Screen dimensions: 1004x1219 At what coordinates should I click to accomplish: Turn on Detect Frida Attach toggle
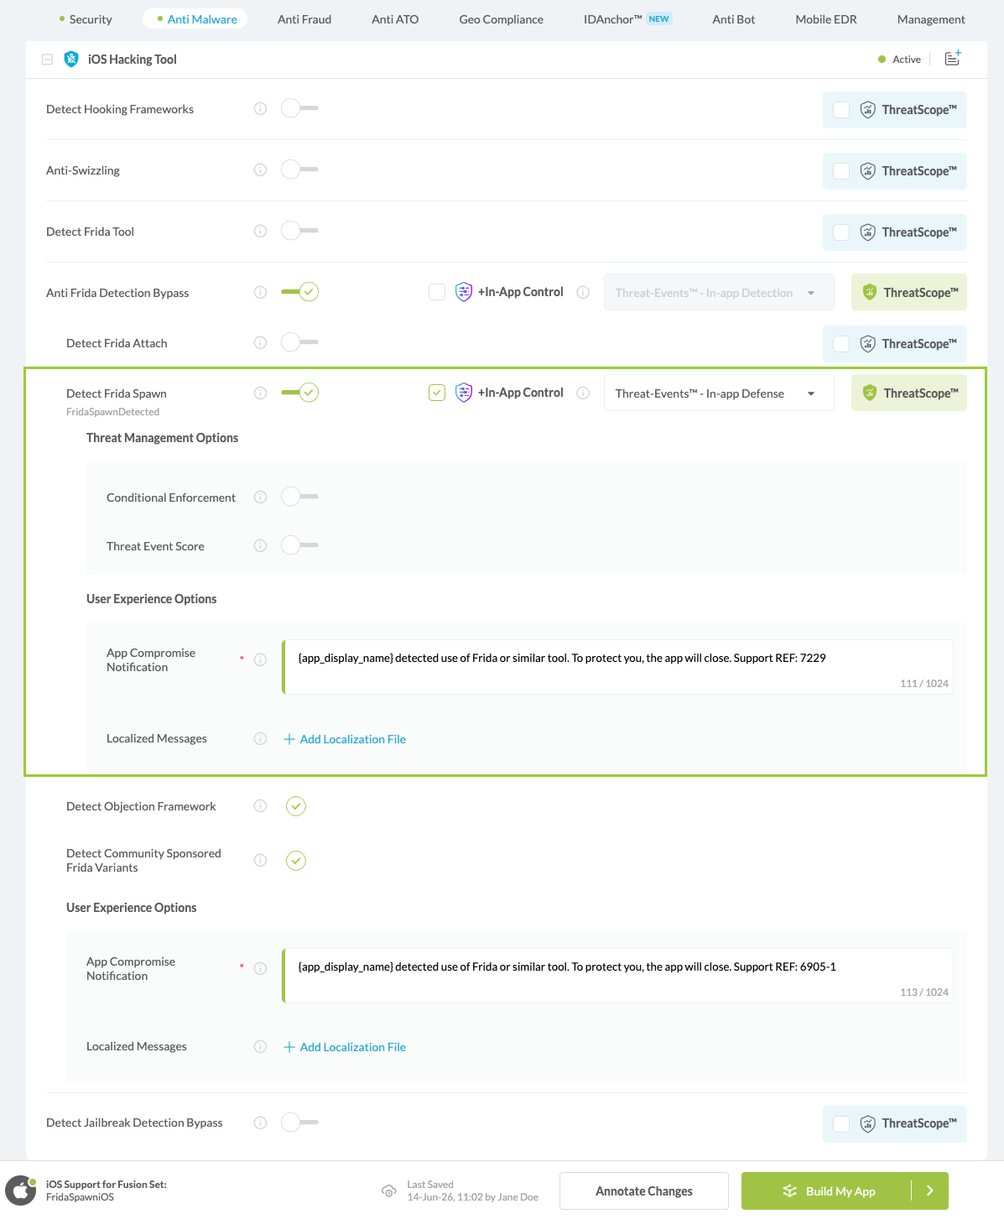pyautogui.click(x=299, y=342)
